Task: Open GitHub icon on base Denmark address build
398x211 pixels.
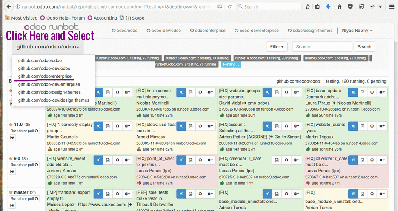Action: pos(372,92)
